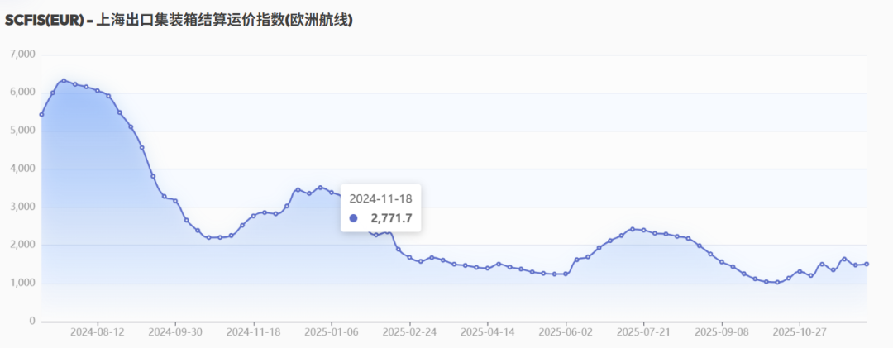Select the 2025-07-21 x-axis date label
The image size is (893, 348).
pos(643,331)
